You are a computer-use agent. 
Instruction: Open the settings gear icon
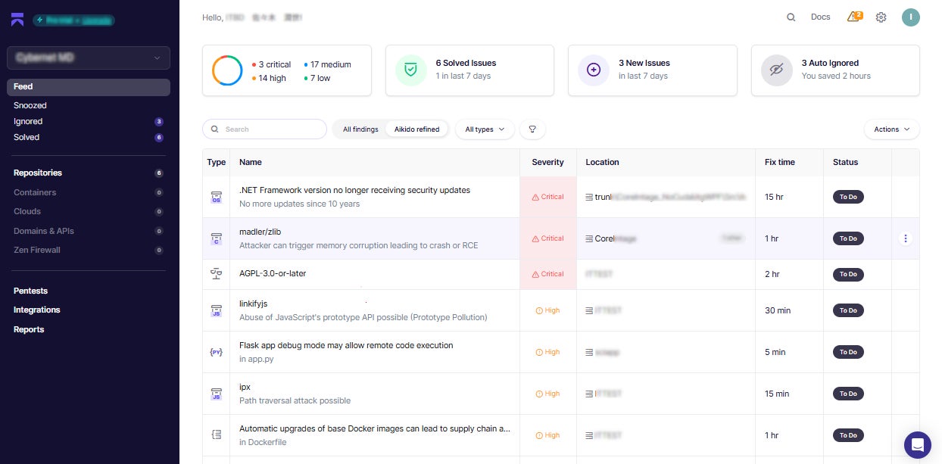click(881, 17)
